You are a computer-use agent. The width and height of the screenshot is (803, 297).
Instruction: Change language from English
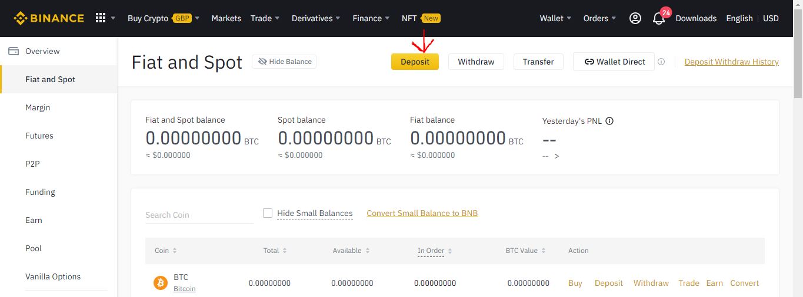(x=739, y=18)
